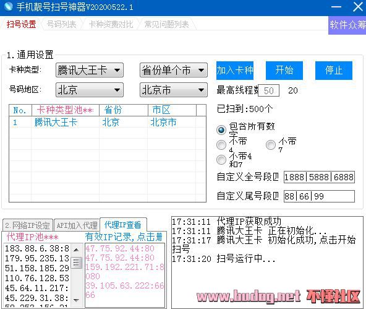Select the 包含所有数字 radio option
This screenshot has height=309, width=366.
[221, 129]
